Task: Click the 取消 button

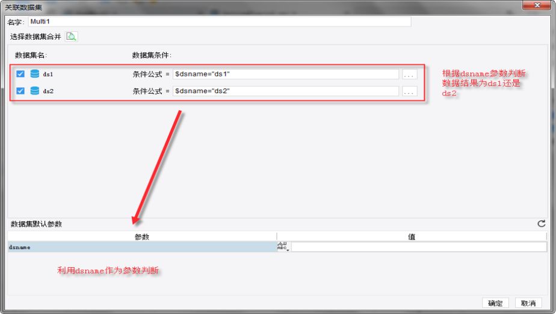Action: coord(528,303)
